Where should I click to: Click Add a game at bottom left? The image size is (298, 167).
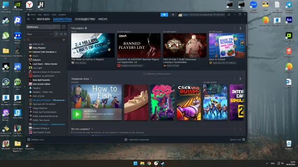click(x=35, y=140)
